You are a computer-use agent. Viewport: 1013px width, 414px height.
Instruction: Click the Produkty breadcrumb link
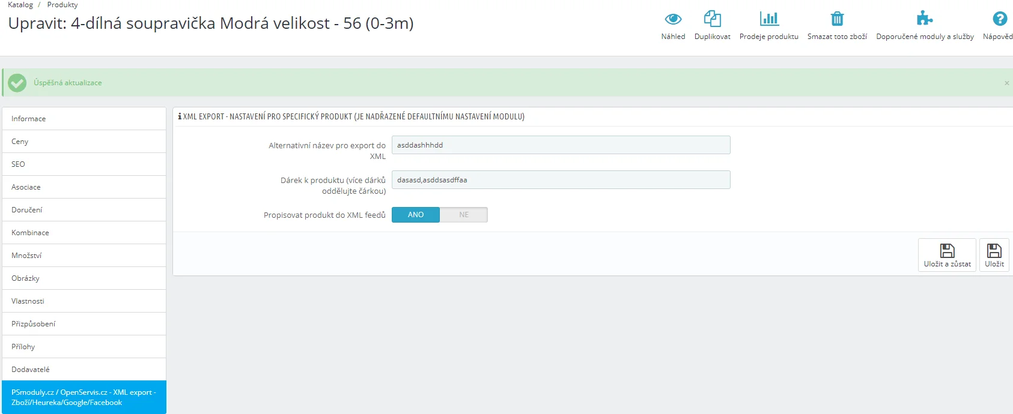tap(62, 5)
